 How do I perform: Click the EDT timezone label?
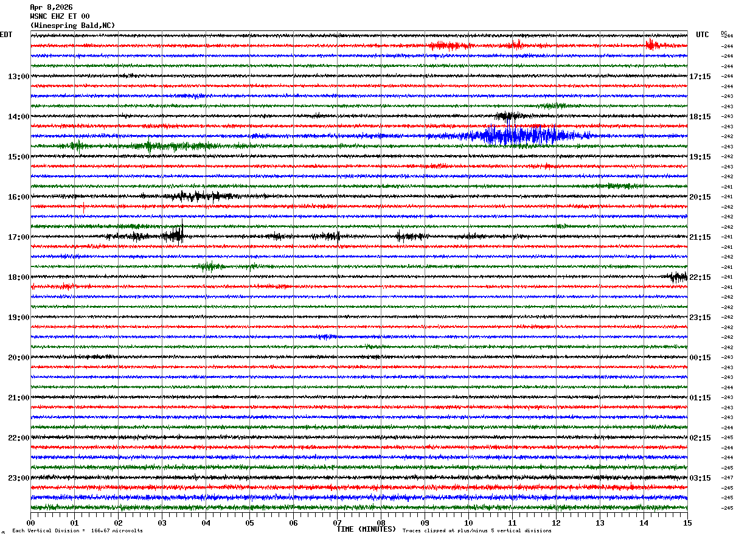[x=6, y=35]
